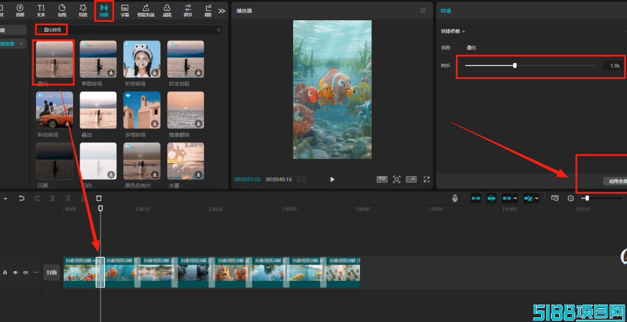The width and height of the screenshot is (627, 322).
Task: Select the last clip 抖音视频讲解 (7
Action: (343, 272)
